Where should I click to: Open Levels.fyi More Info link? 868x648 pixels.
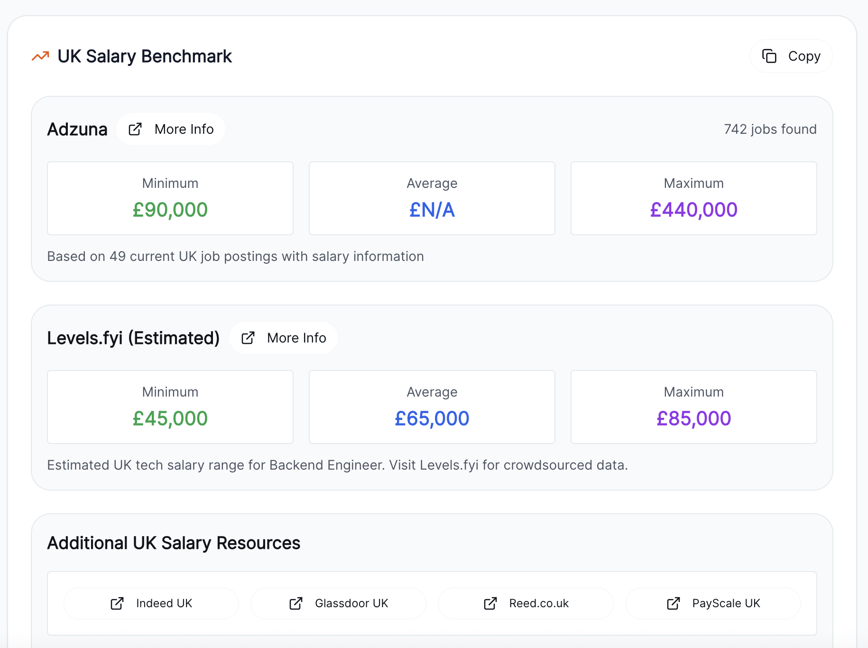pyautogui.click(x=284, y=338)
